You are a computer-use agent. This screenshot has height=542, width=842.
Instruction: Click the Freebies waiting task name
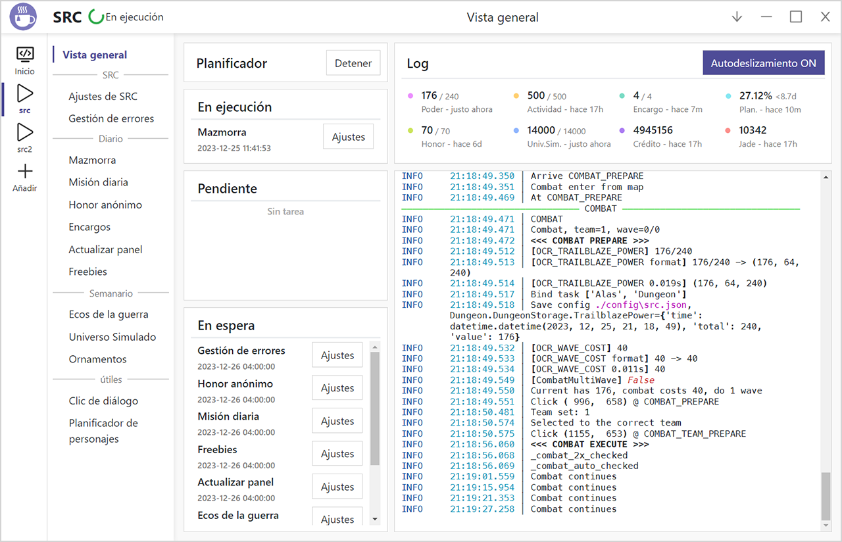point(217,449)
